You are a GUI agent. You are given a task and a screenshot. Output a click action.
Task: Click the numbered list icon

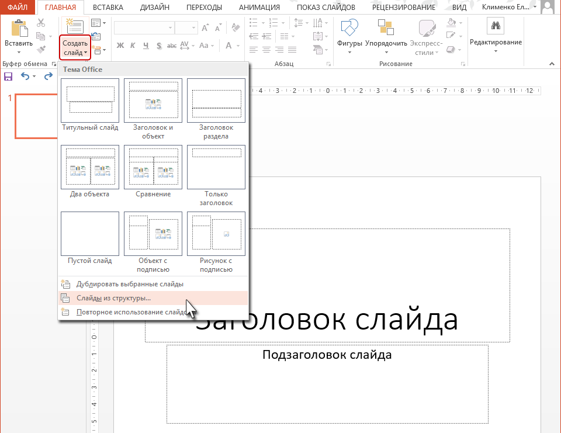pos(273,23)
